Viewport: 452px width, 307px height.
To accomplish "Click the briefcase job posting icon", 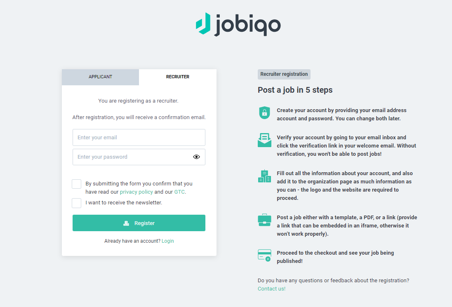I will pos(264,220).
